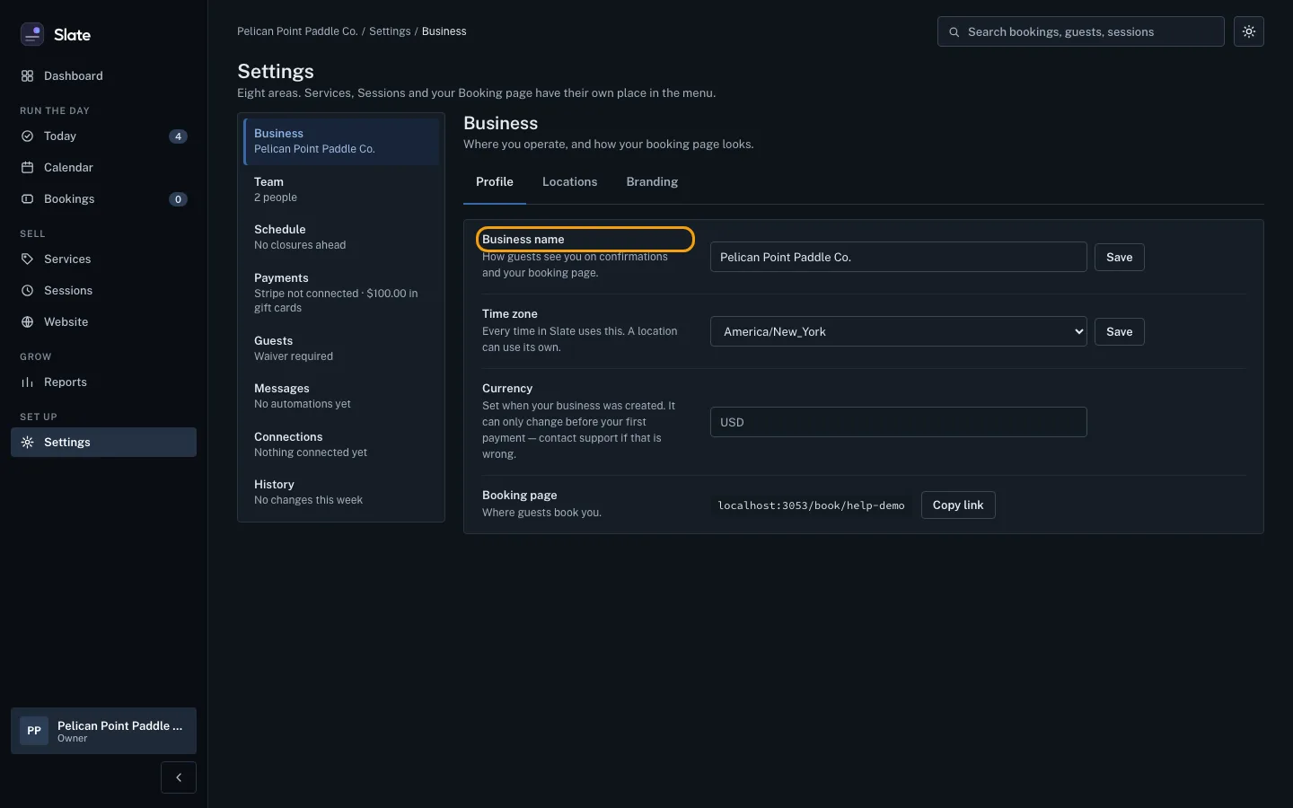Click the Settings page heading
Viewport: 1293px width, 808px height.
[276, 72]
